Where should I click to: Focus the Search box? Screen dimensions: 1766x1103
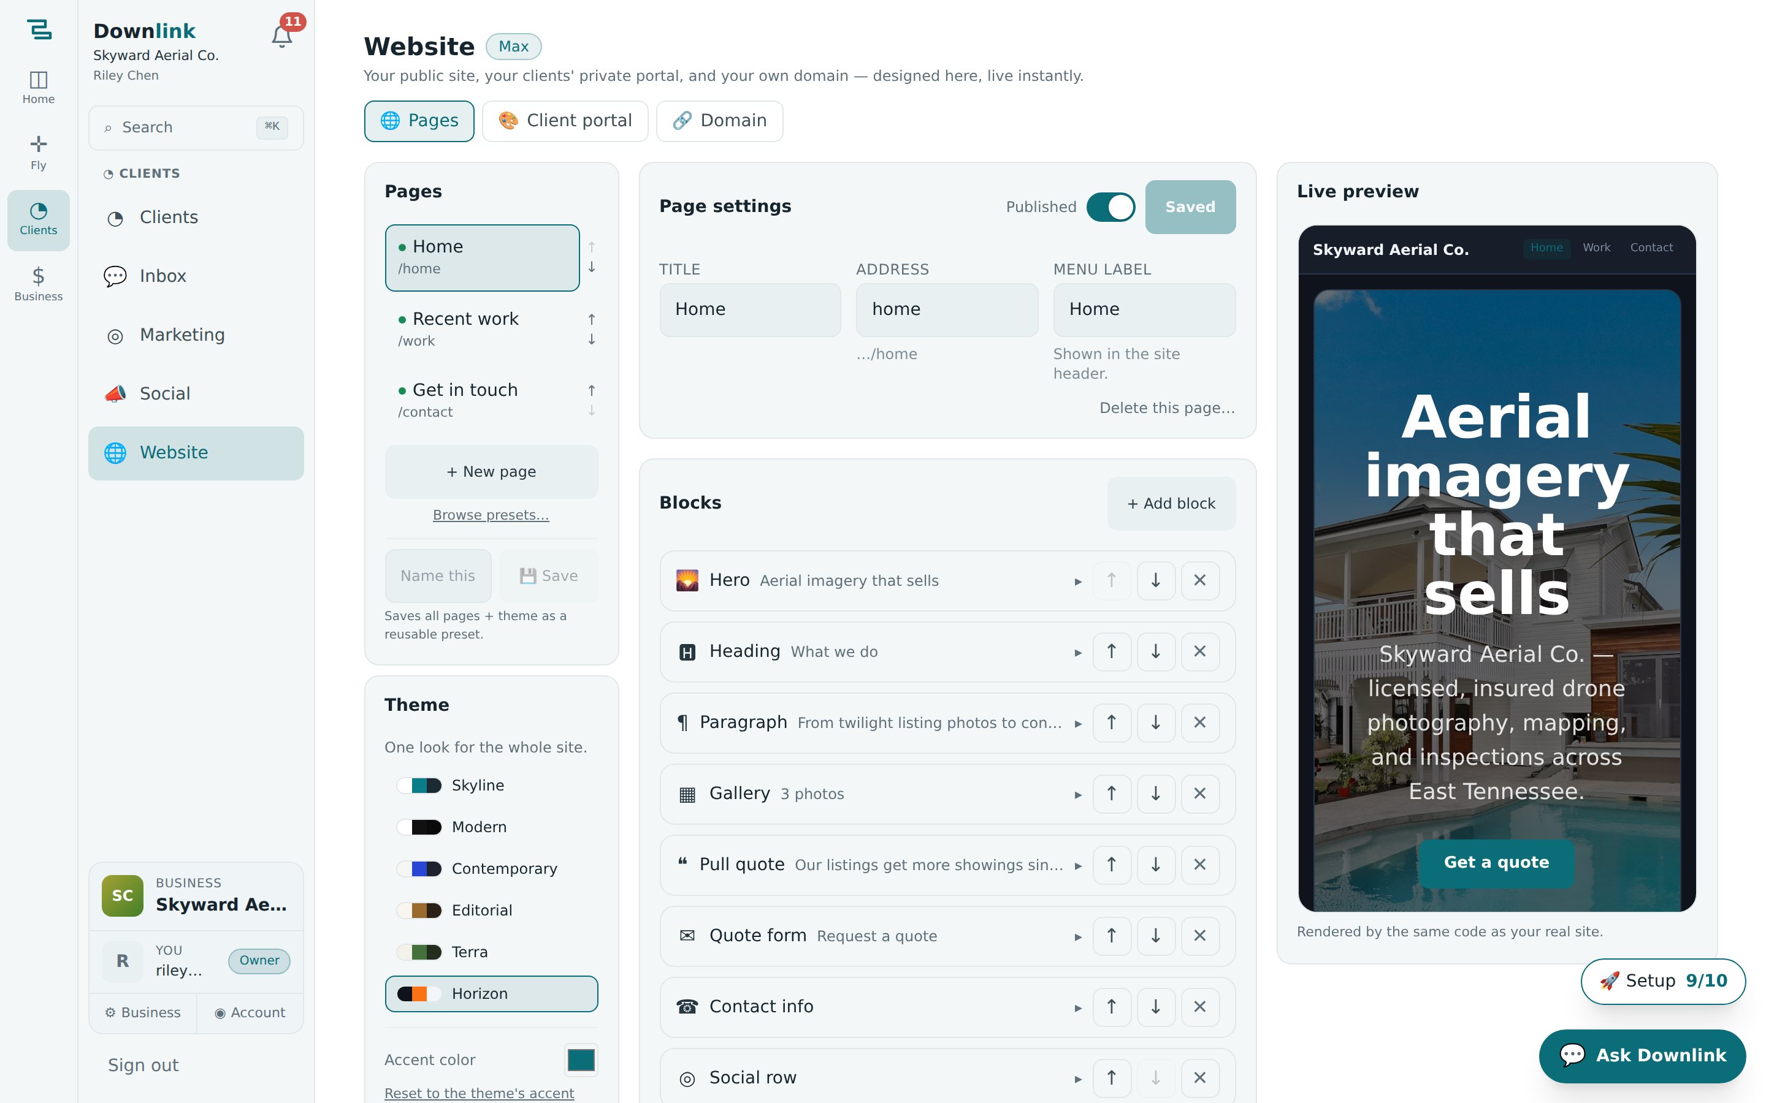coord(196,127)
